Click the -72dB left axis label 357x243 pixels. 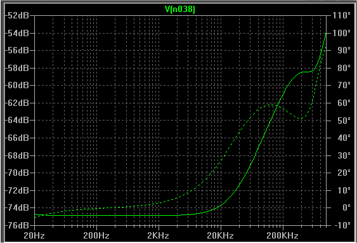(x=17, y=190)
